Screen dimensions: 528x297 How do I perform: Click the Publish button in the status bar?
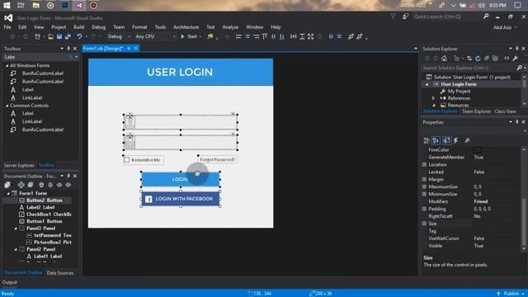pos(511,294)
